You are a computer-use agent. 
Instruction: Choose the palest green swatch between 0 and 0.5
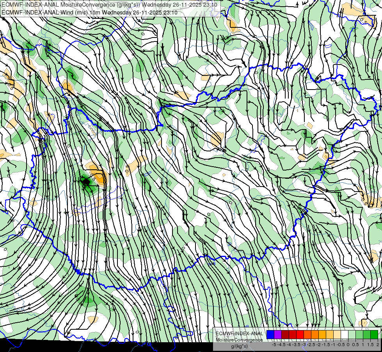(x=352, y=335)
